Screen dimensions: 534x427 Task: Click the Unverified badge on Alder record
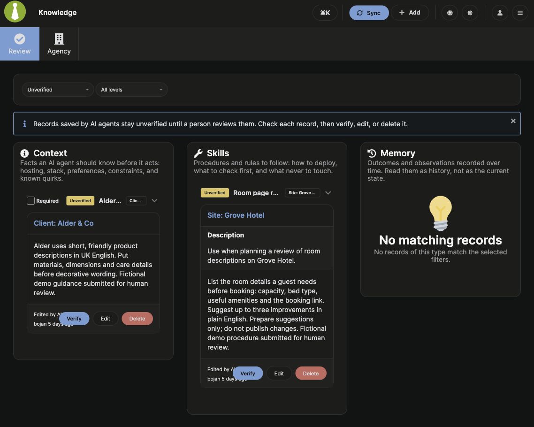[80, 200]
